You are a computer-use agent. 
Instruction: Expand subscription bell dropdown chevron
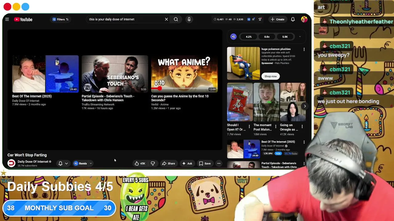(66, 164)
